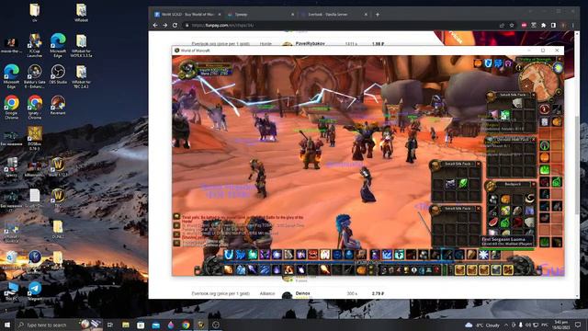This screenshot has height=331, width=588.
Task: Open the Telegram desktop shortcut
Action: pyautogui.click(x=35, y=291)
